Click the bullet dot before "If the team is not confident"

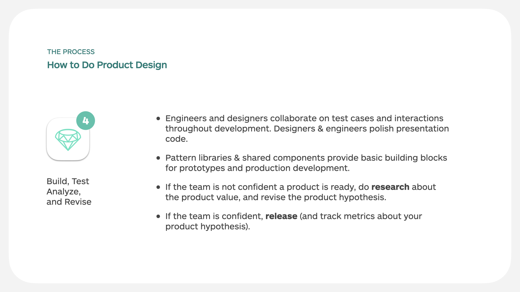coord(158,187)
